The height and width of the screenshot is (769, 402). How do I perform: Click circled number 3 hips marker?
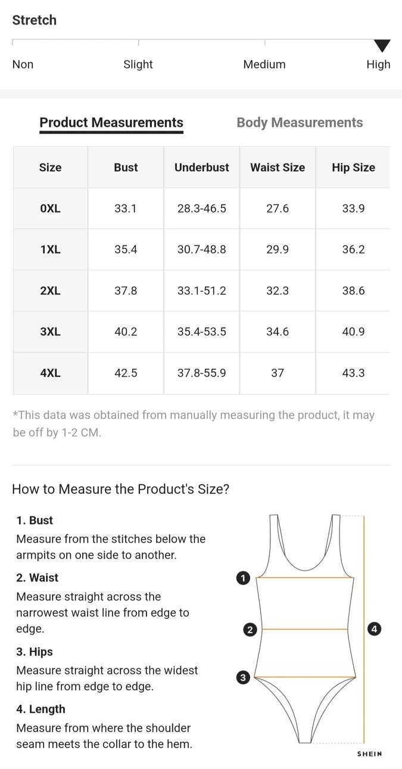coord(243,677)
